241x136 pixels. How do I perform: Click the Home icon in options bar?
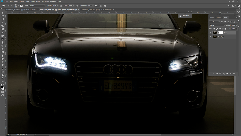pos(3,6)
